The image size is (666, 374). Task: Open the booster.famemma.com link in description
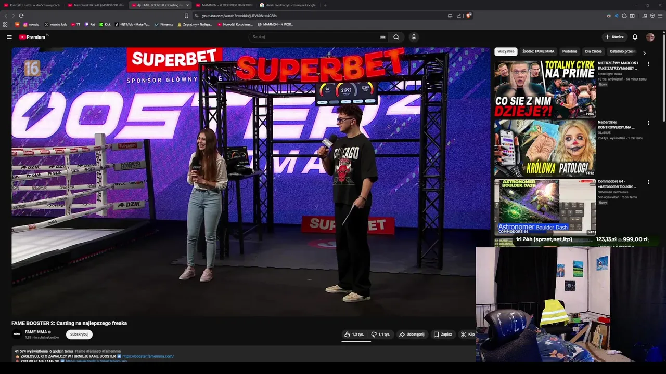point(148,356)
